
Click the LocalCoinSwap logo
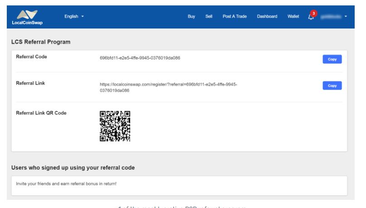click(27, 17)
